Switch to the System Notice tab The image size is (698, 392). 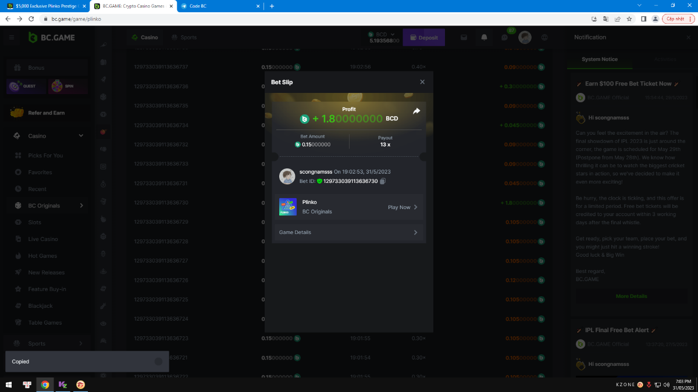click(600, 59)
